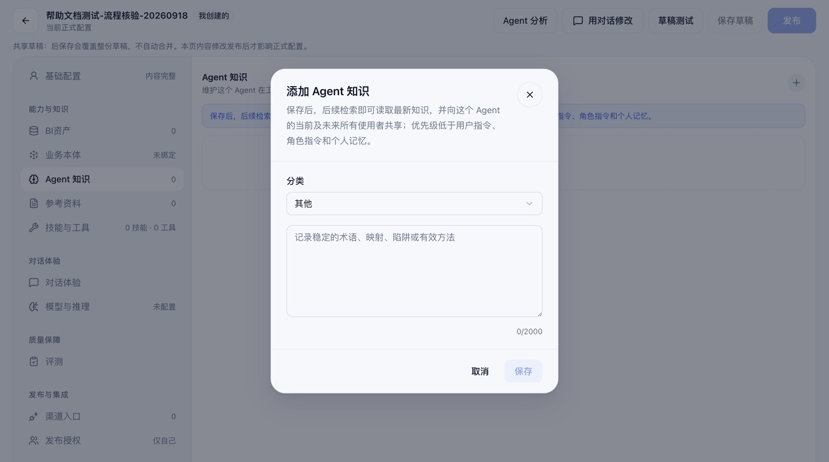Click the 内容完整 status text

click(161, 76)
